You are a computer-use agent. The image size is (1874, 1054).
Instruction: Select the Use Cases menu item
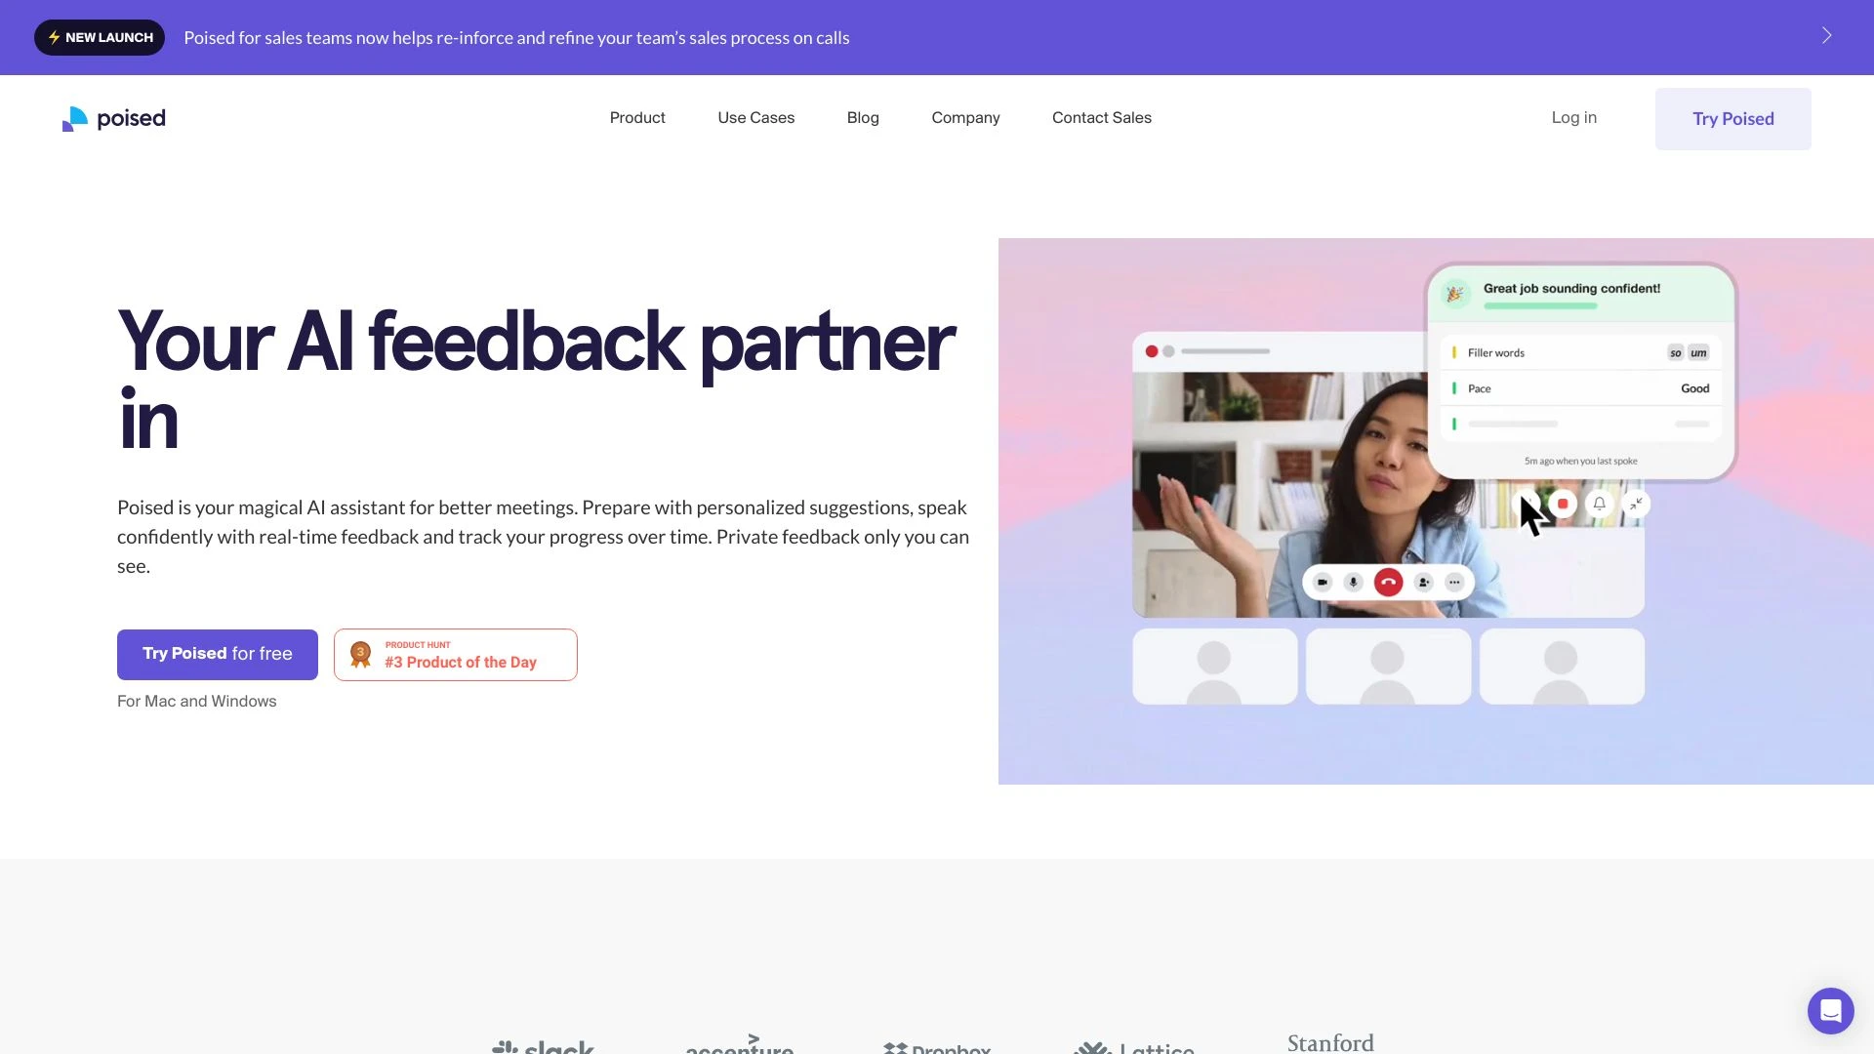[x=755, y=117]
